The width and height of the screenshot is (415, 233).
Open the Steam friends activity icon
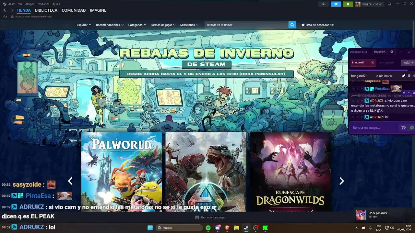pos(324,4)
